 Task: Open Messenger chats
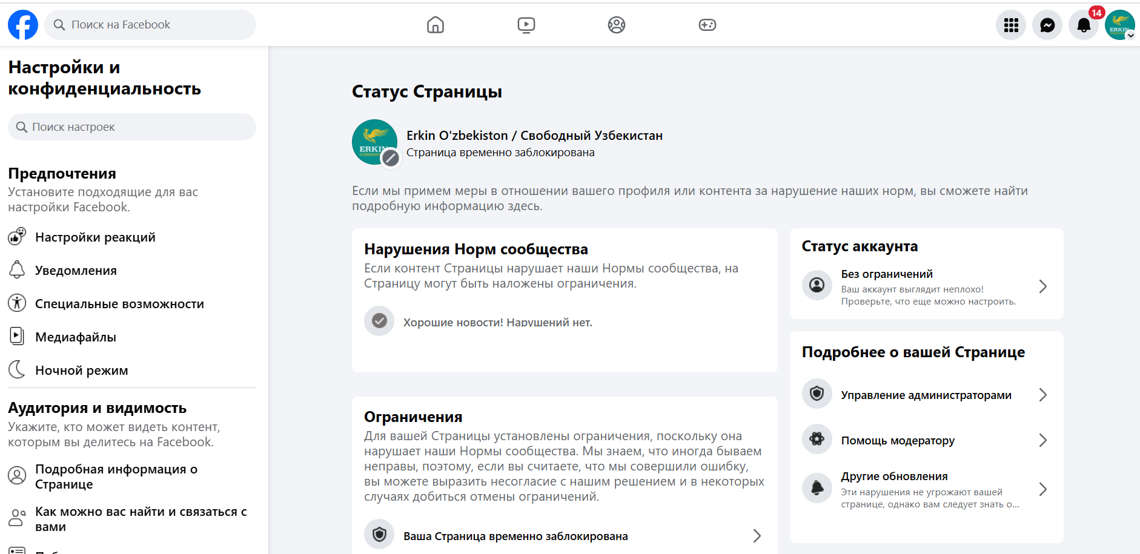[x=1047, y=25]
